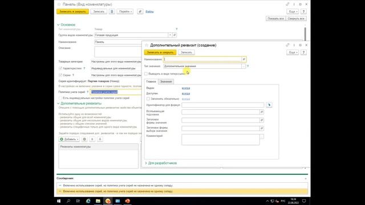Switch to the Значения tab
The height and width of the screenshot is (205, 365).
(166, 81)
